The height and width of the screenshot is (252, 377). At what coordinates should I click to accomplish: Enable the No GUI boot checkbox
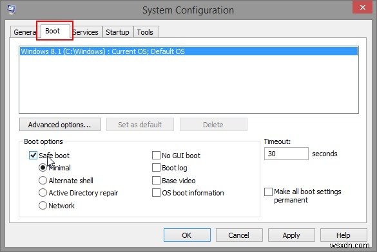point(156,155)
